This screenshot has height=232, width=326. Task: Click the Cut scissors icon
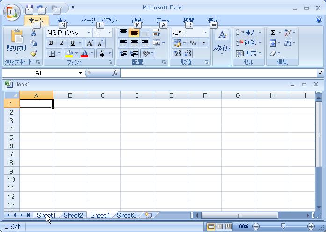pyautogui.click(x=34, y=33)
